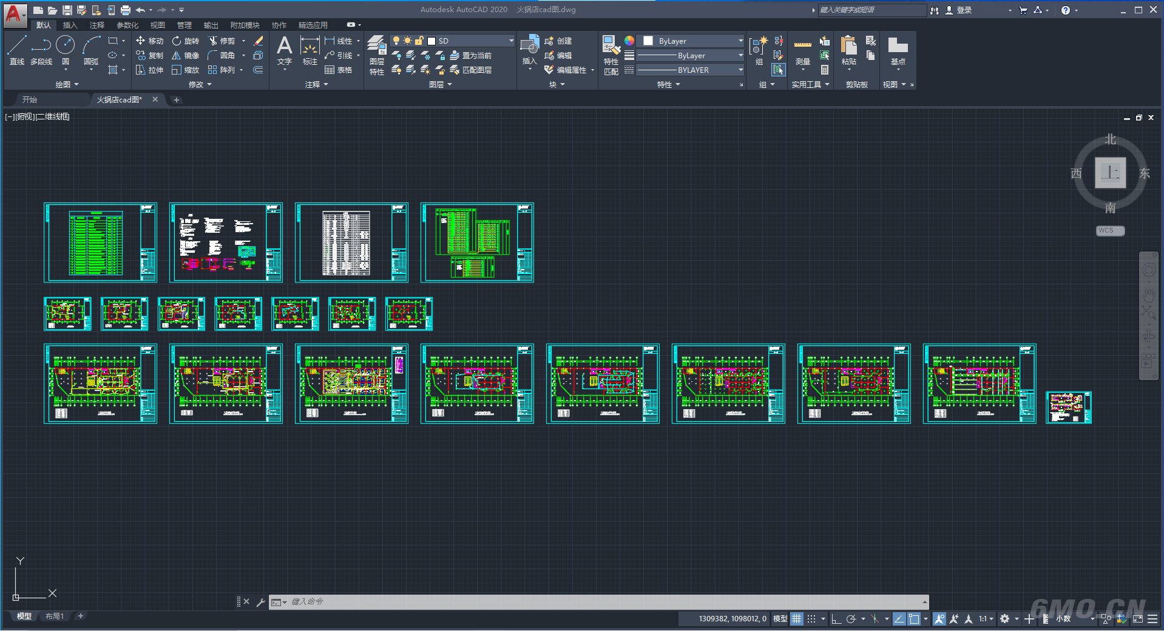This screenshot has width=1164, height=631.
Task: Open the quick calculator icon in 实用工具
Action: tap(825, 70)
